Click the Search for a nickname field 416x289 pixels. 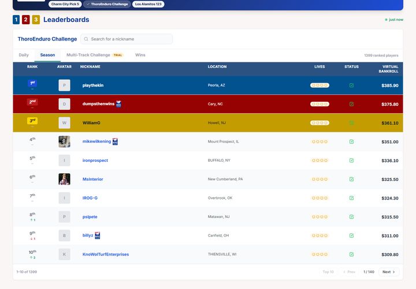[127, 39]
